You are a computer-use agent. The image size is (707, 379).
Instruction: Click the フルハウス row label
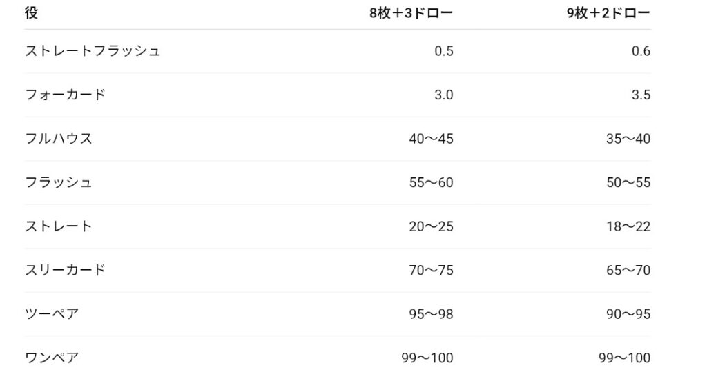tap(59, 139)
